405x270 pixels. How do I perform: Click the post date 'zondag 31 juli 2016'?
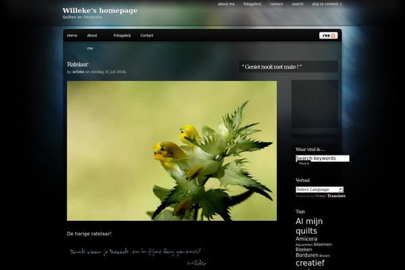point(108,72)
